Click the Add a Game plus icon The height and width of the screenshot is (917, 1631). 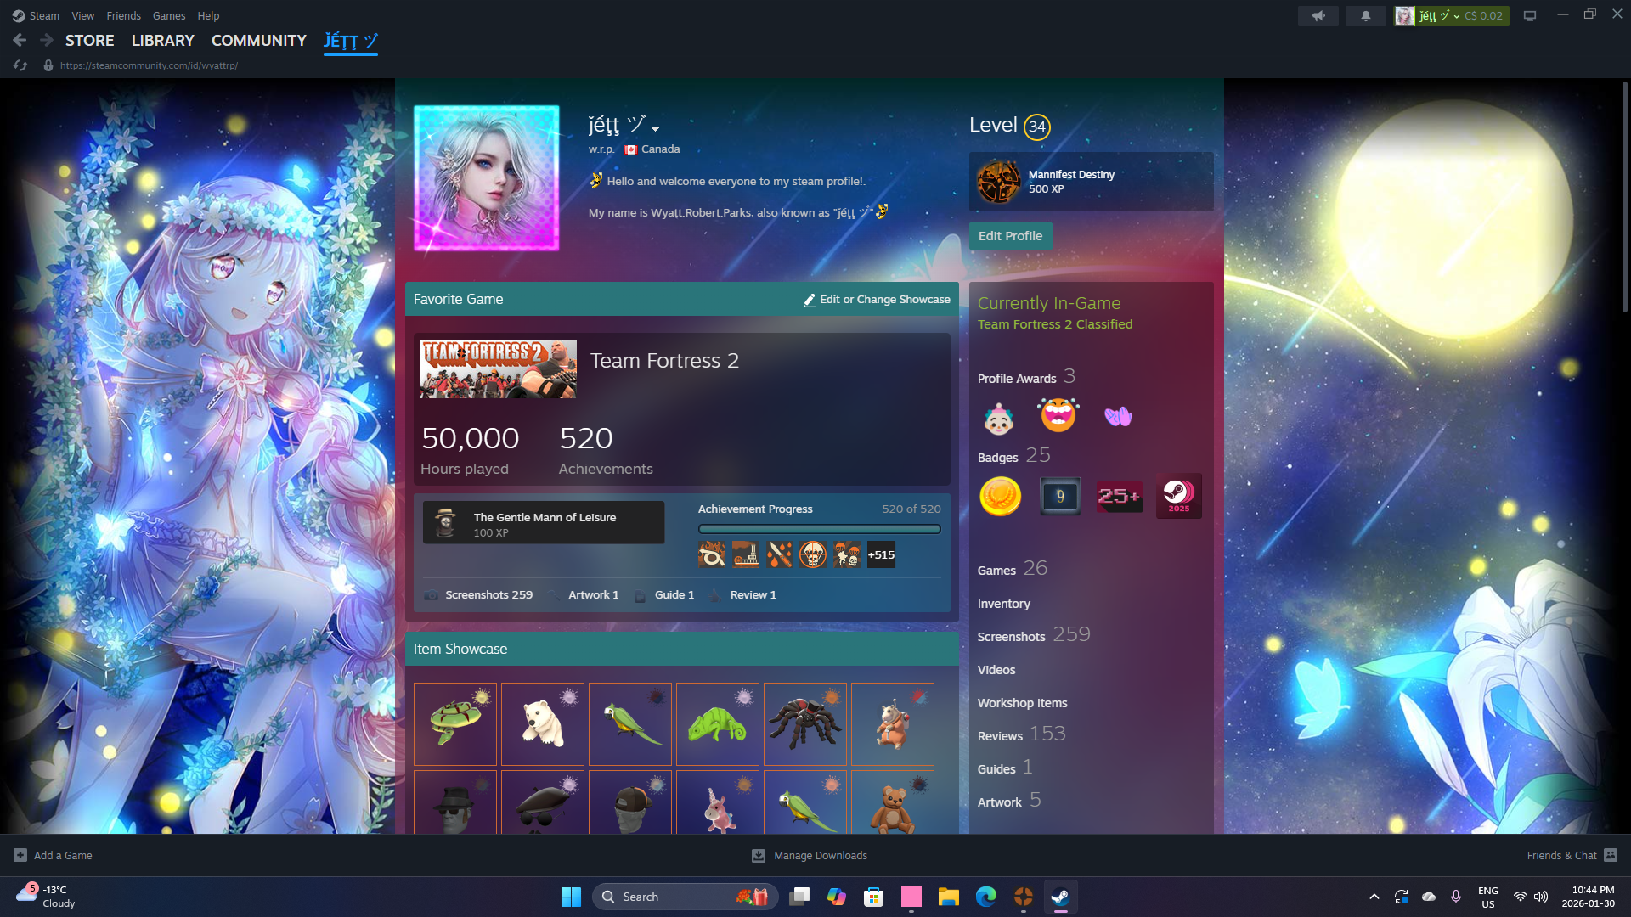(20, 855)
